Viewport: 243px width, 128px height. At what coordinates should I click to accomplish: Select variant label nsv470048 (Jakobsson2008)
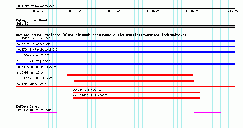click(37, 50)
